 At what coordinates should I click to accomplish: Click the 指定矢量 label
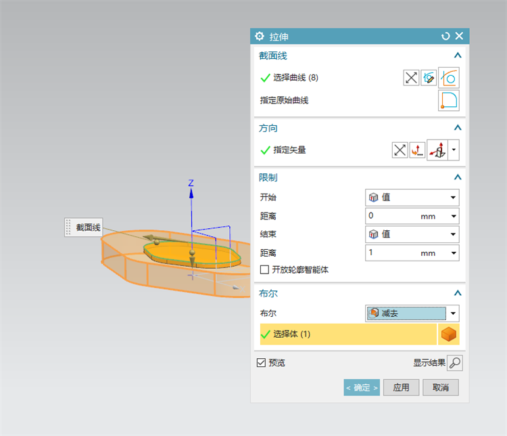[x=289, y=150]
